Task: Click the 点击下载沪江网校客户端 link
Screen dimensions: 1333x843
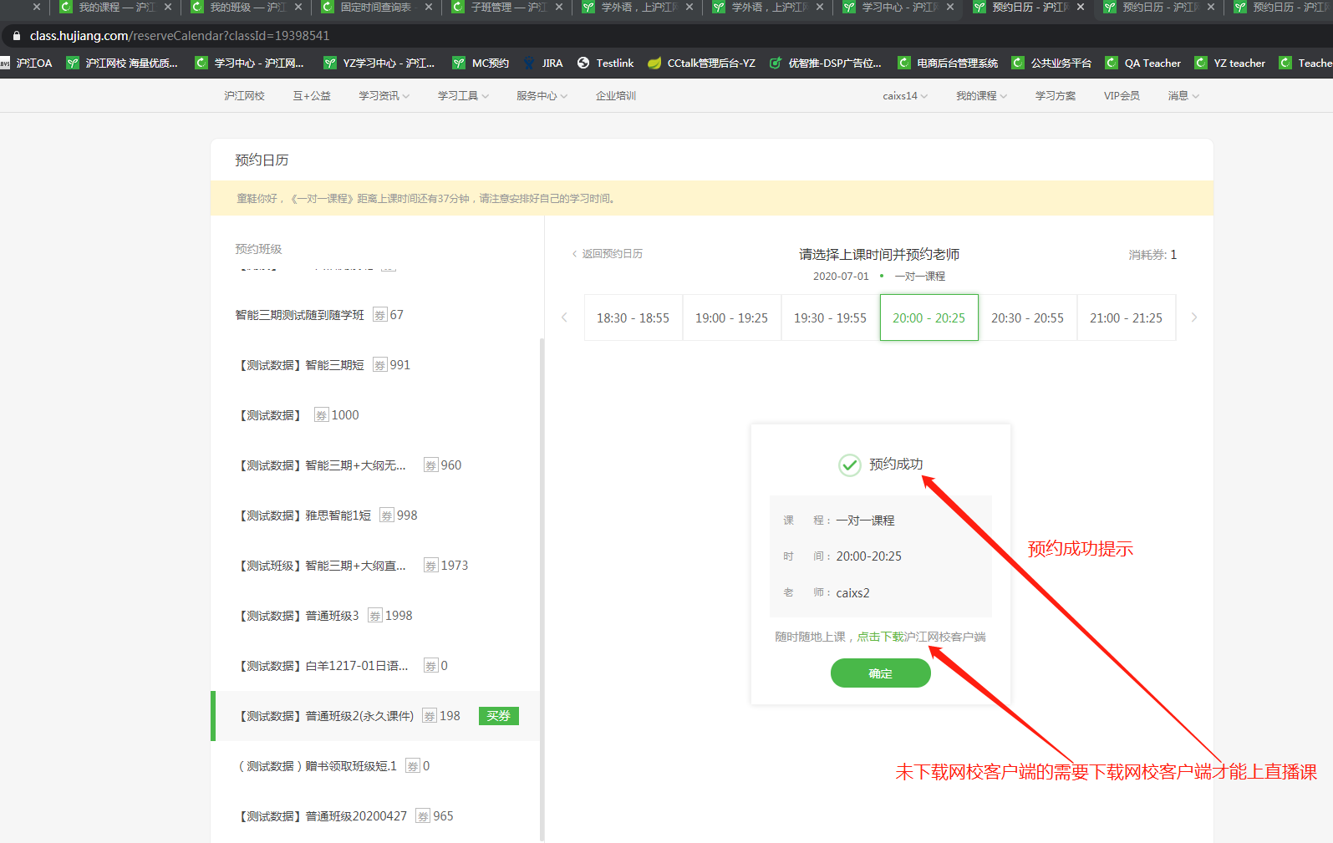Action: [x=921, y=637]
